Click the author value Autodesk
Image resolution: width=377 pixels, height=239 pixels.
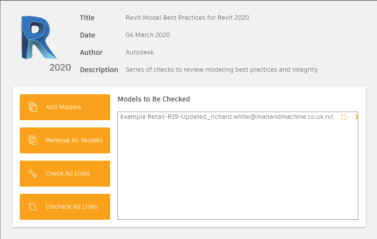pyautogui.click(x=139, y=52)
